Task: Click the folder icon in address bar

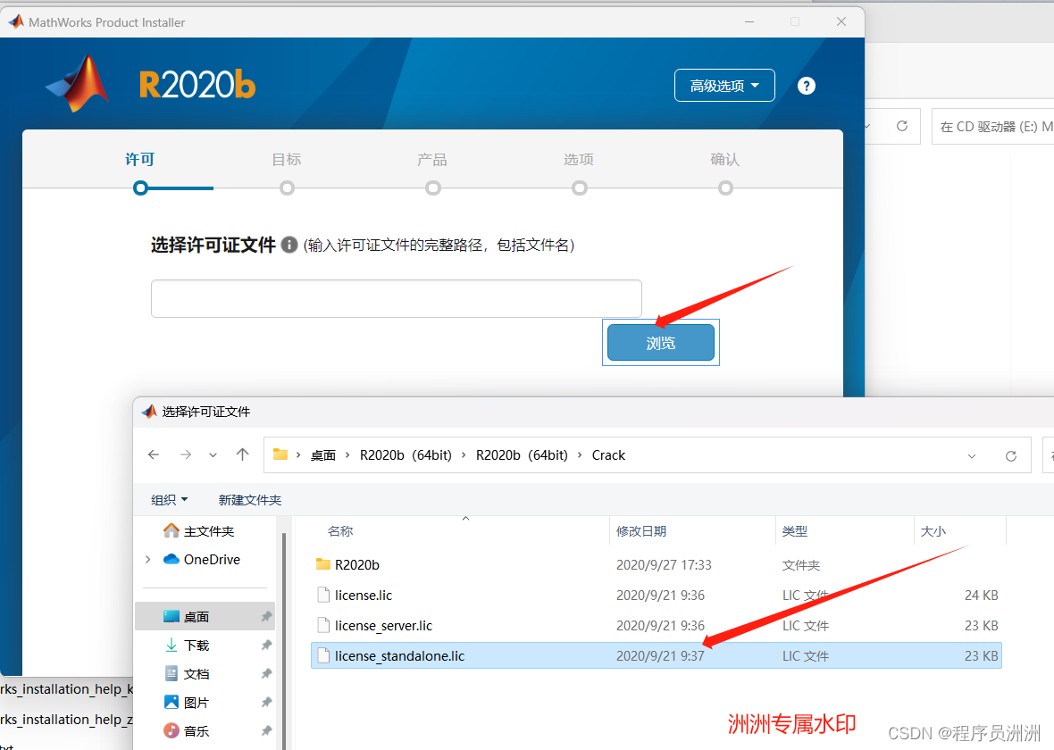Action: click(280, 455)
